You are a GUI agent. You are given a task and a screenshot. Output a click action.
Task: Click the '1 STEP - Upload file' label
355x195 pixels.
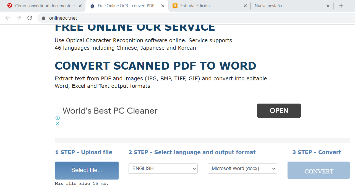(84, 152)
